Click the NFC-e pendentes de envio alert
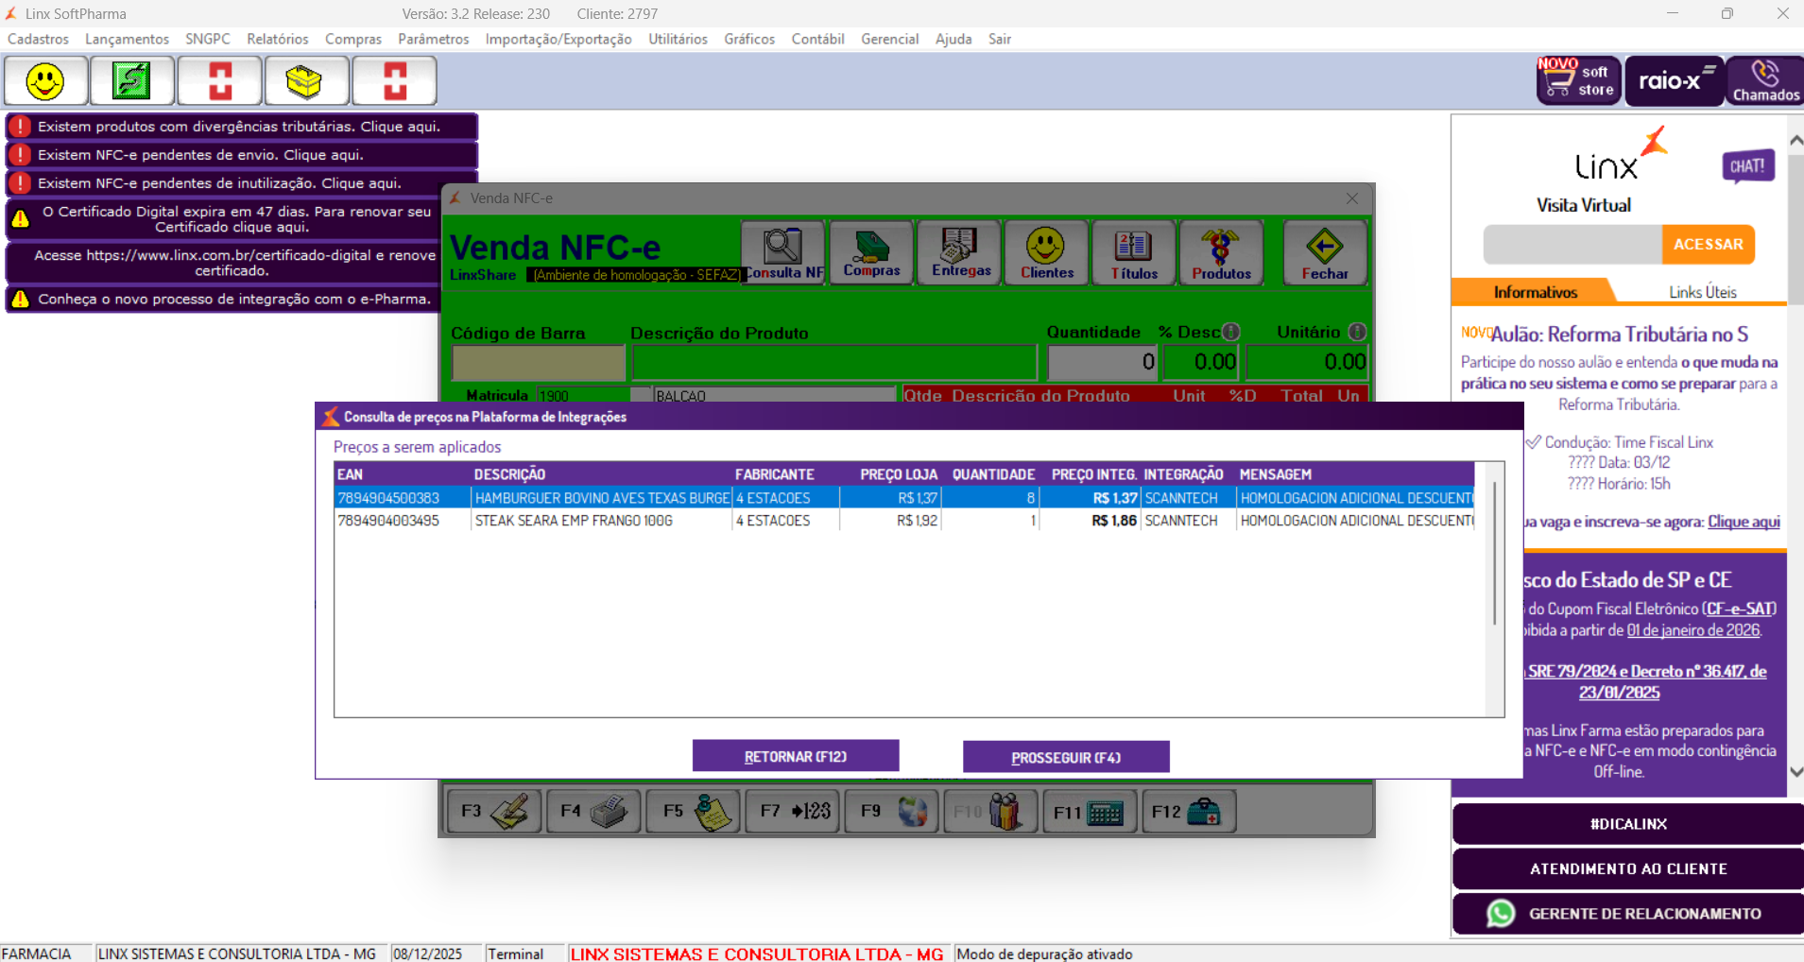The height and width of the screenshot is (962, 1804). (x=242, y=155)
